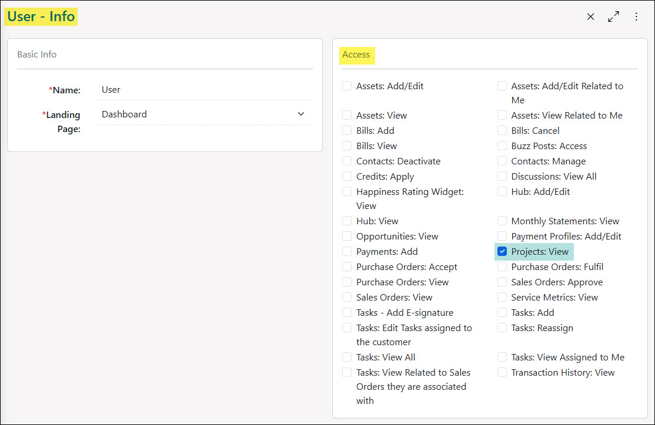Check the Monthly Statements: View box

[x=502, y=221]
